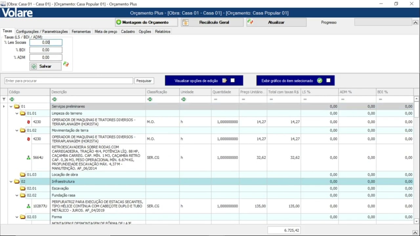Click the Enter para procurar search box

(69, 81)
